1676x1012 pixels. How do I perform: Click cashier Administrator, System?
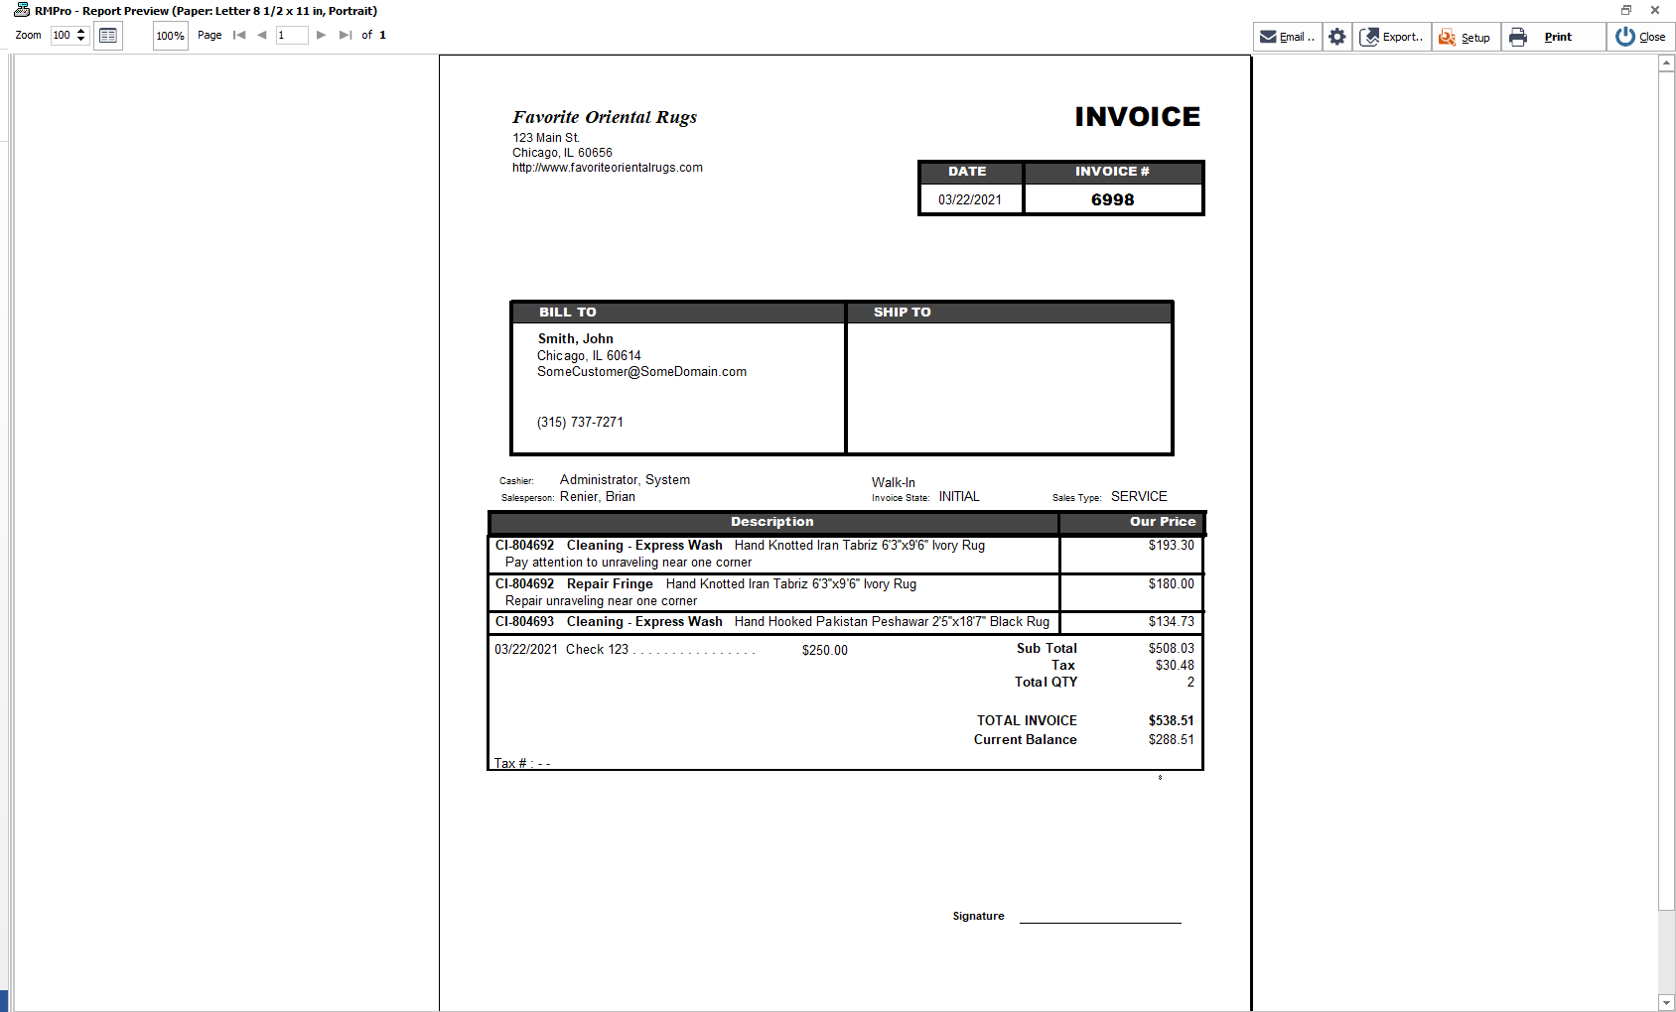pos(625,479)
